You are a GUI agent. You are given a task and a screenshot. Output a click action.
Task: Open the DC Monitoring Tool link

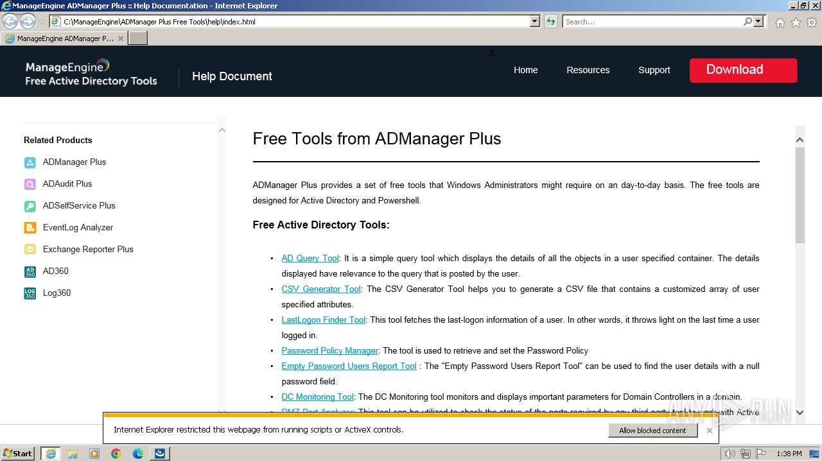318,397
